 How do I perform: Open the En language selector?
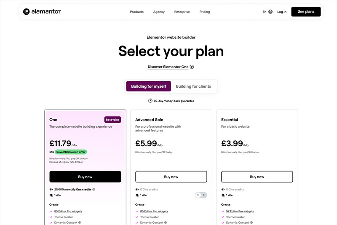click(265, 12)
